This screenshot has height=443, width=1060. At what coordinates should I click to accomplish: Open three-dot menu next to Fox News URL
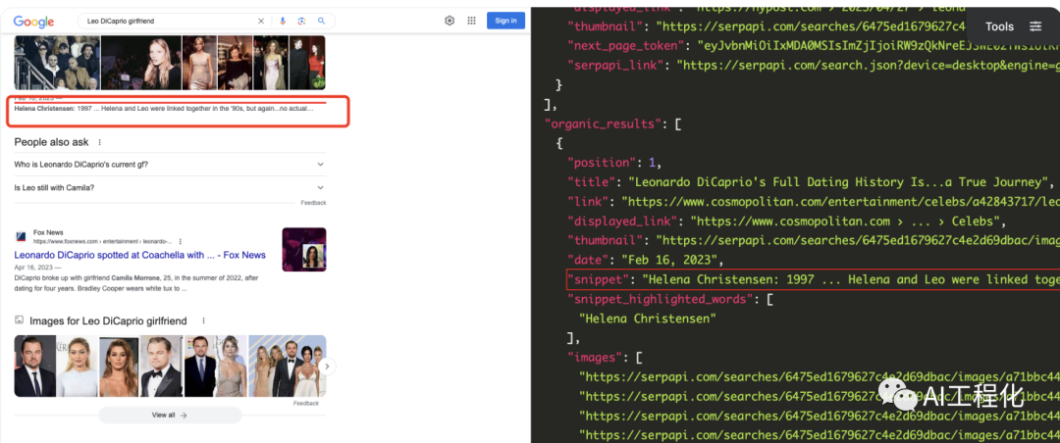click(181, 241)
